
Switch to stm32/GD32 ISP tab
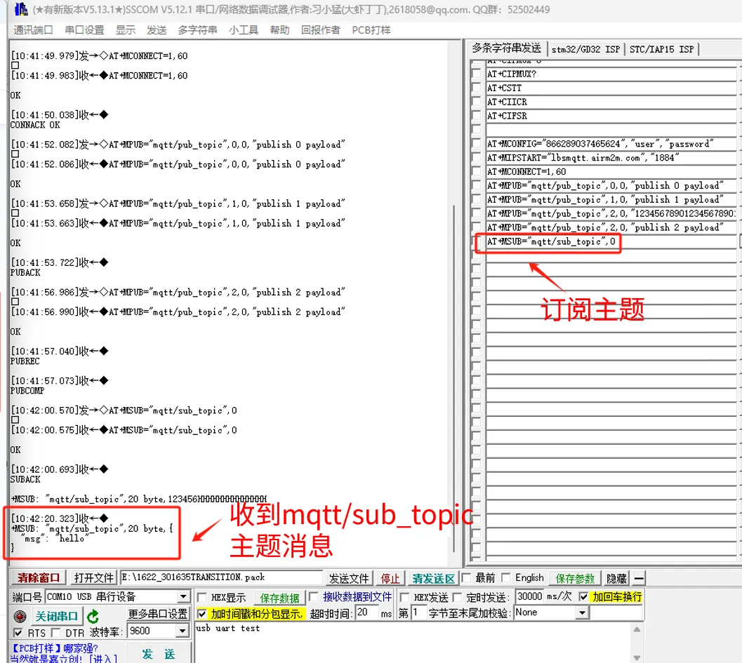click(585, 49)
